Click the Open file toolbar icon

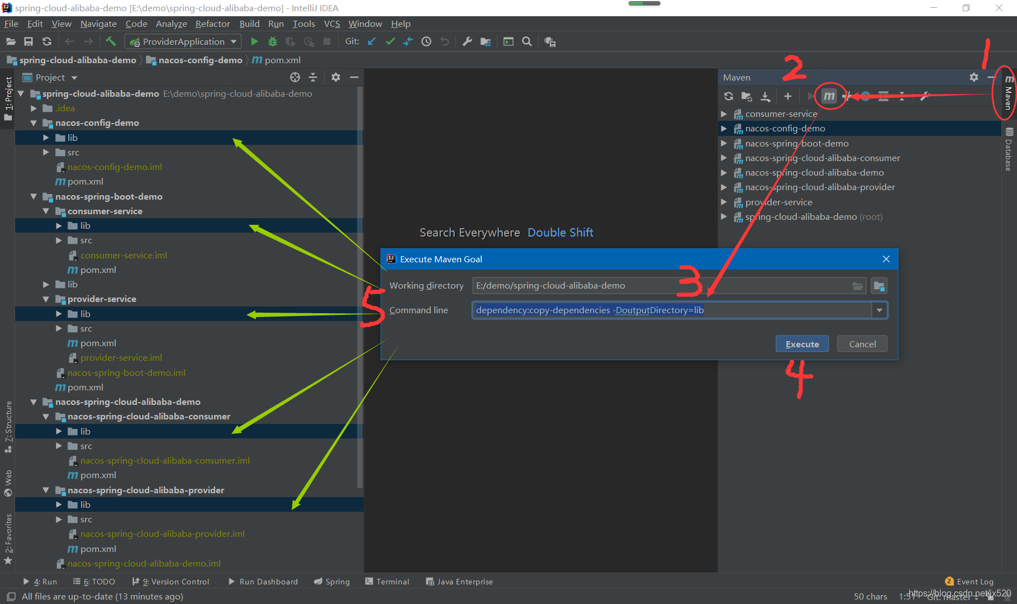[11, 41]
